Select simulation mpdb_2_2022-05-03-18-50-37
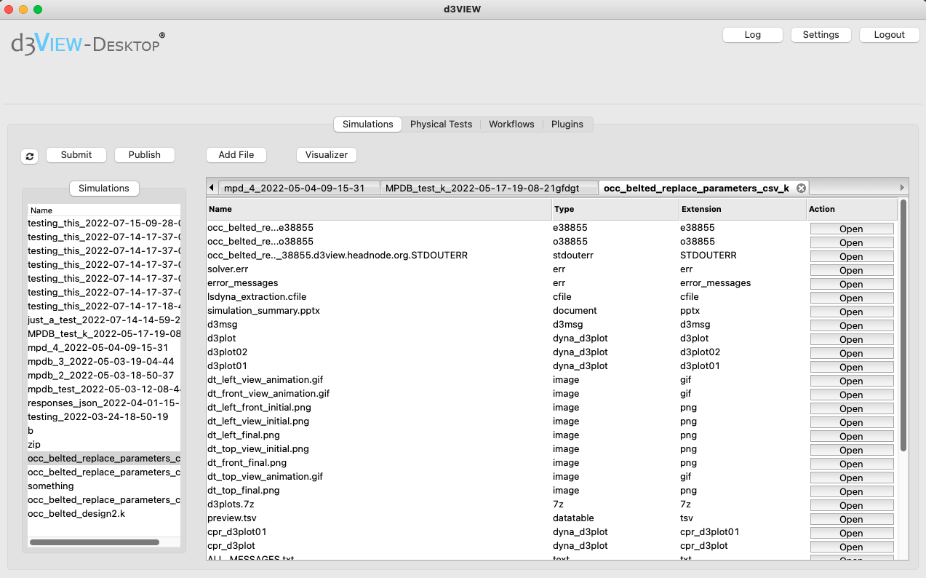 [x=104, y=376]
